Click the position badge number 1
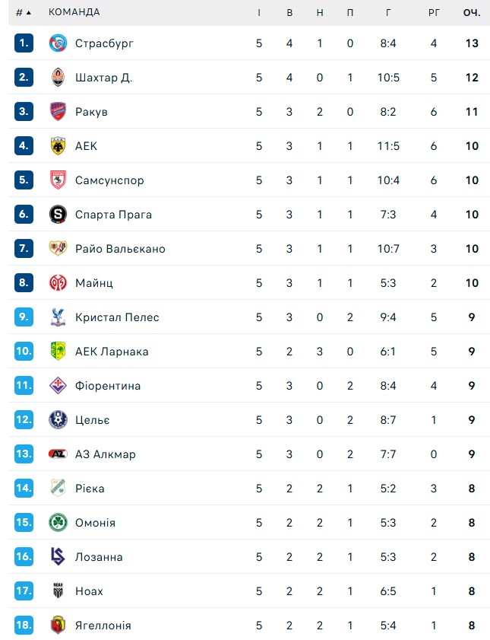Image resolution: width=490 pixels, height=640 pixels. tap(24, 43)
